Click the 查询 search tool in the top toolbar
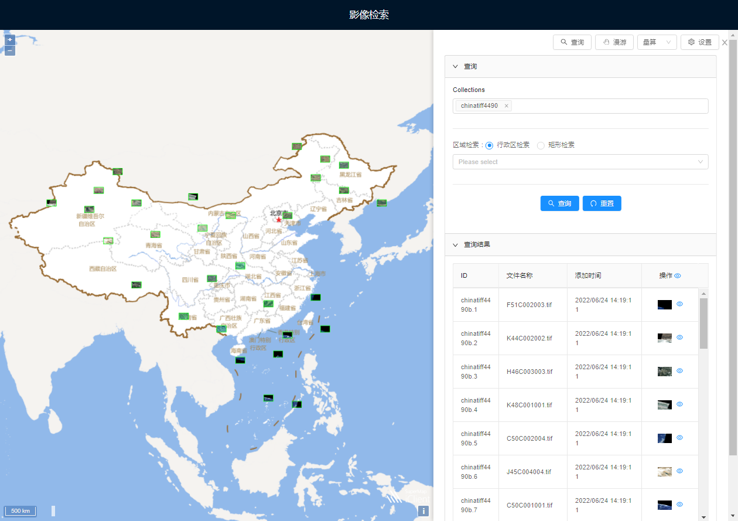 pos(572,42)
